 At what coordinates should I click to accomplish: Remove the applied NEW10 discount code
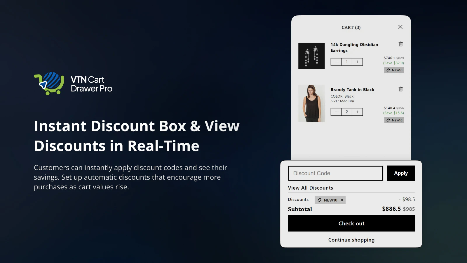pos(341,200)
